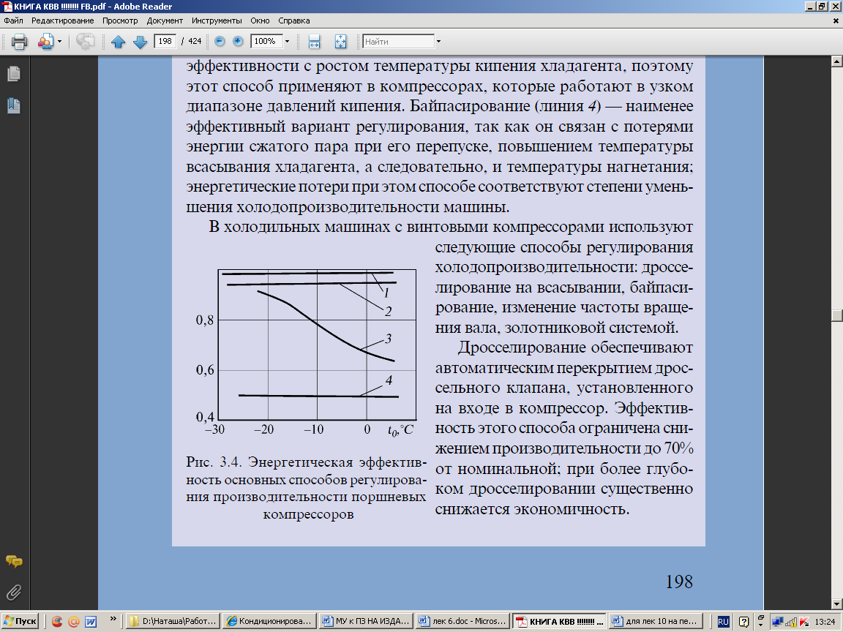Click the Рис. 3.4 figure caption text
The width and height of the screenshot is (843, 632).
click(x=306, y=488)
